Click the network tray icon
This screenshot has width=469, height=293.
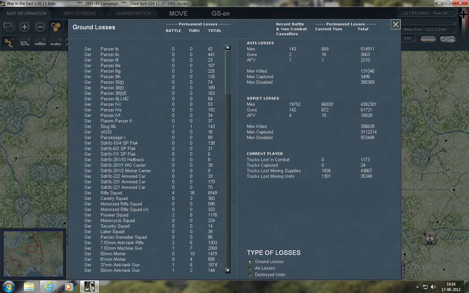[x=425, y=287]
